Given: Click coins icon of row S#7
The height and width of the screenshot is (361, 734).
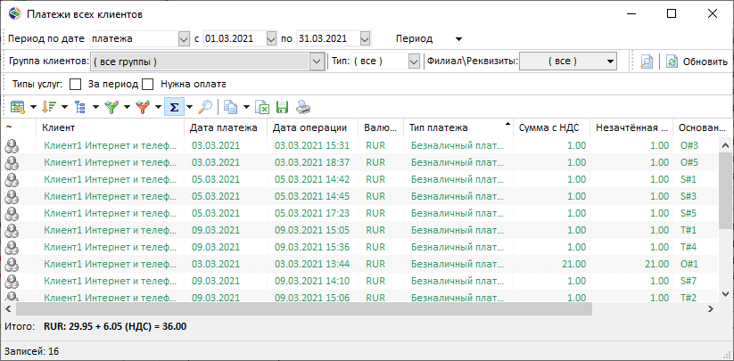Looking at the screenshot, I should point(12,281).
